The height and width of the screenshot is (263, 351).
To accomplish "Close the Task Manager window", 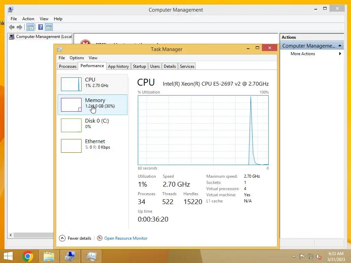I will pos(269,48).
